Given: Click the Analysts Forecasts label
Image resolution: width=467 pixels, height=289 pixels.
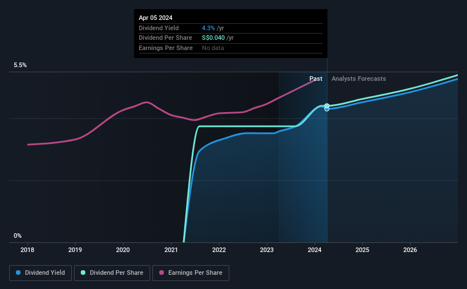Looking at the screenshot, I should tap(358, 79).
